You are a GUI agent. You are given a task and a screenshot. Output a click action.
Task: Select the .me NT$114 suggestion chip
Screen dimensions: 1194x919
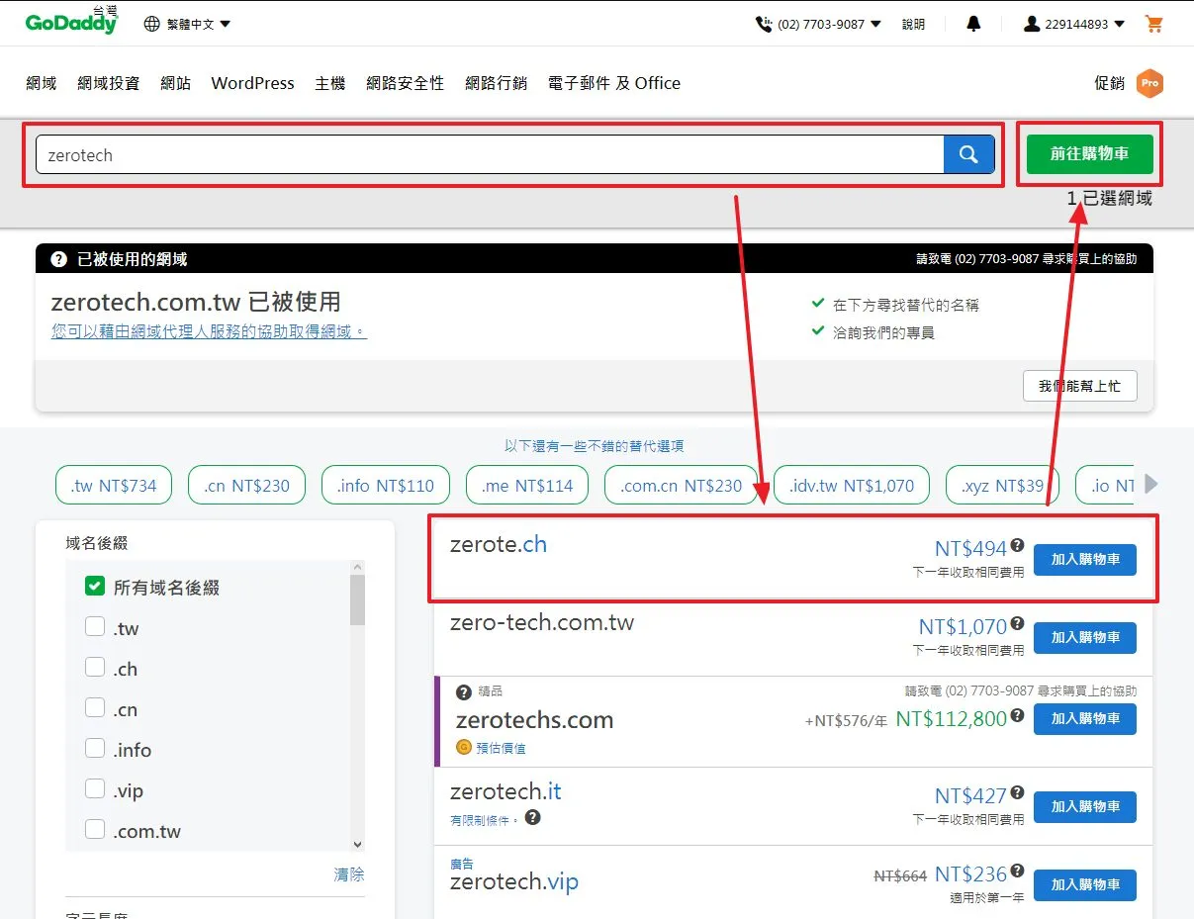click(527, 485)
